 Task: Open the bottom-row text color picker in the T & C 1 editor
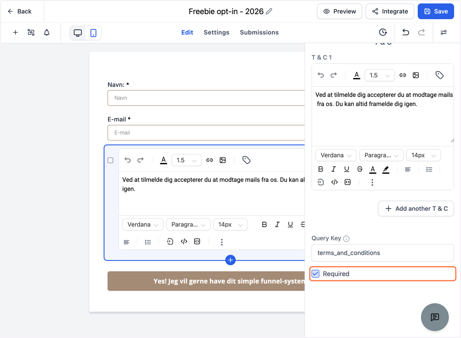coord(373,169)
